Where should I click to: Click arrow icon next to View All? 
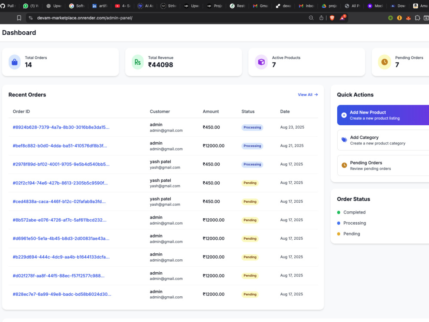point(316,95)
